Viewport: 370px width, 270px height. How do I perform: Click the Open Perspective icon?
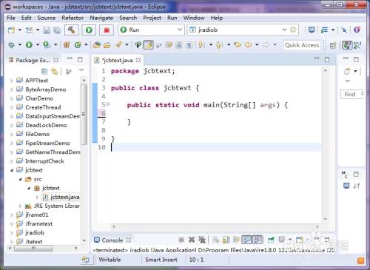pyautogui.click(x=333, y=45)
